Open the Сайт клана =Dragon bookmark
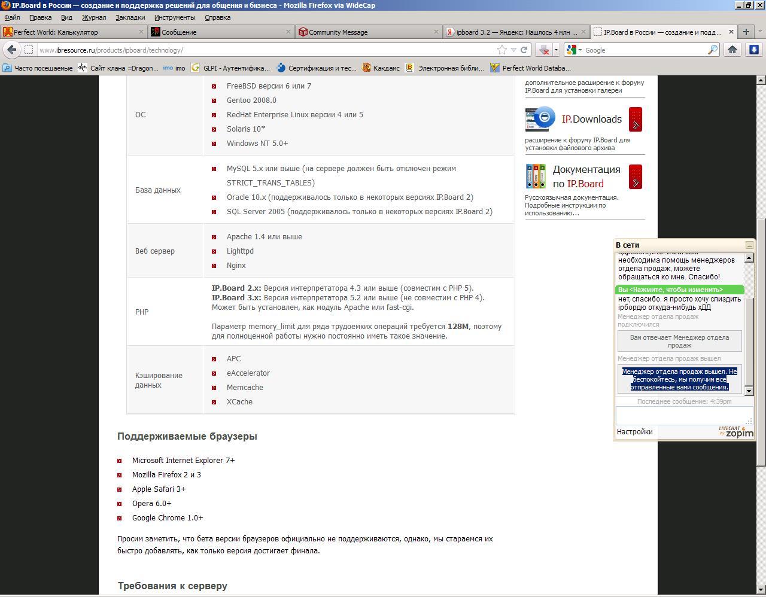 point(118,68)
